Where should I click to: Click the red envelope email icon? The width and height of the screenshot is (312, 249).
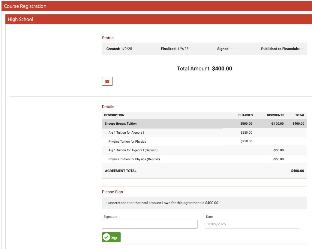[x=107, y=81]
